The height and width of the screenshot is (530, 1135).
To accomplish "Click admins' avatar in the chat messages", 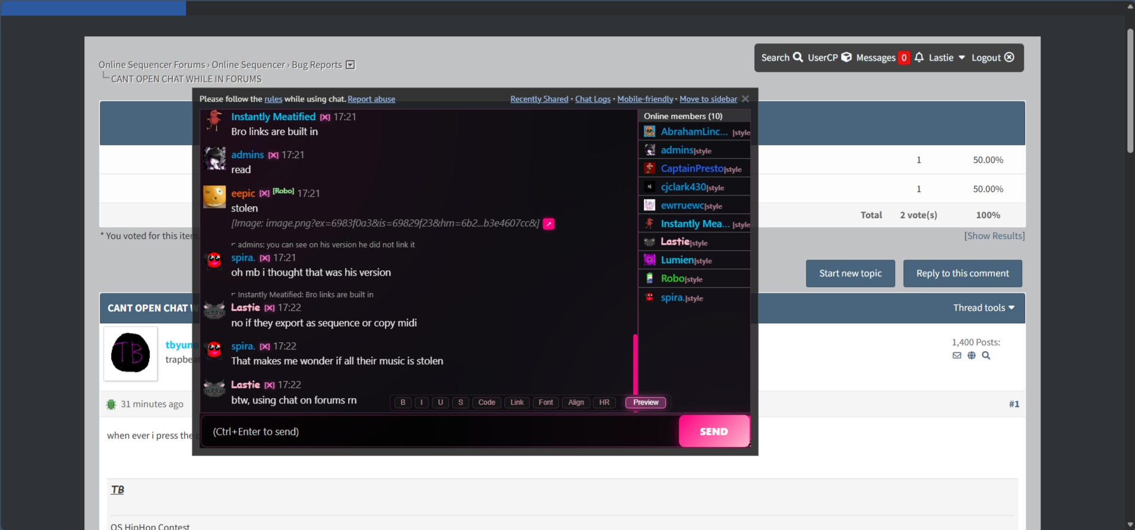I will pyautogui.click(x=214, y=159).
